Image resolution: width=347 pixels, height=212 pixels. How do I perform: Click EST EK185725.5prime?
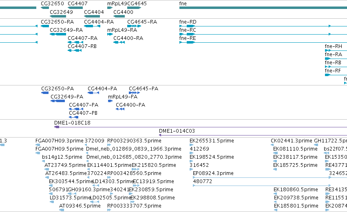pyautogui.click(x=295, y=165)
